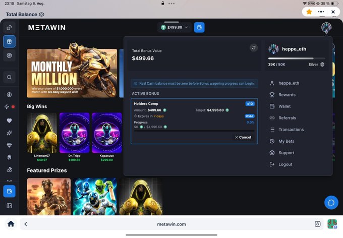Image resolution: width=343 pixels, height=238 pixels.
Task: Select the gift box prizes sidebar icon
Action: point(9,41)
